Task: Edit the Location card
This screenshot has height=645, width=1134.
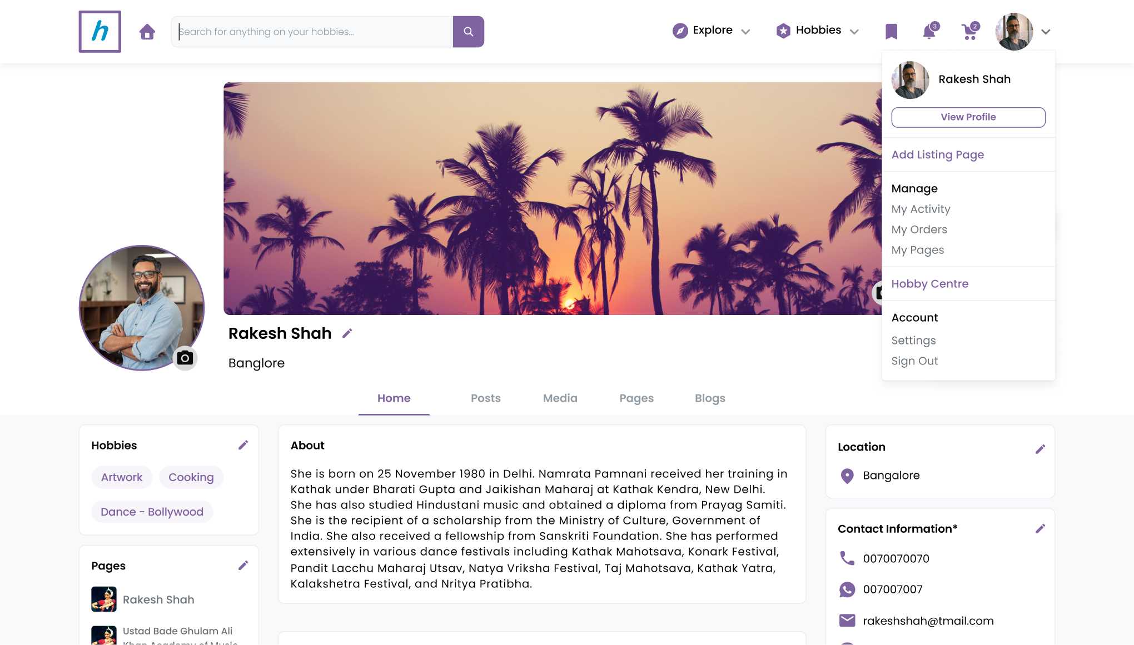Action: 1040,449
